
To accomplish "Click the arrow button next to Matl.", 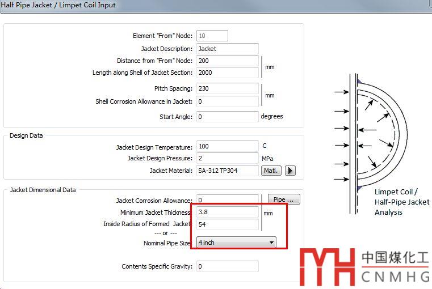I will 290,171.
